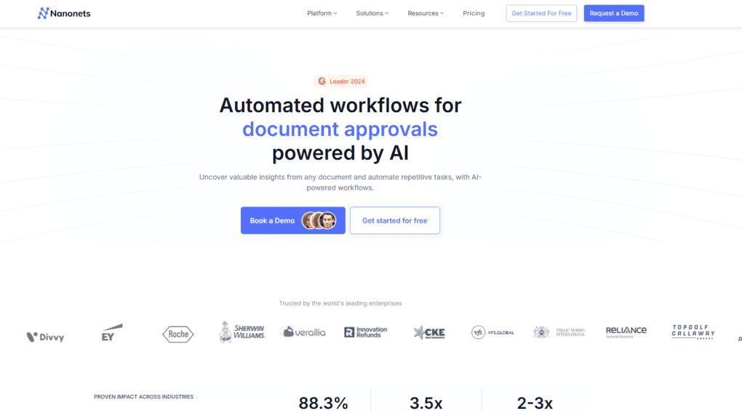Viewport: 742px width, 411px height.
Task: Click the Roche logo
Action: [178, 335]
